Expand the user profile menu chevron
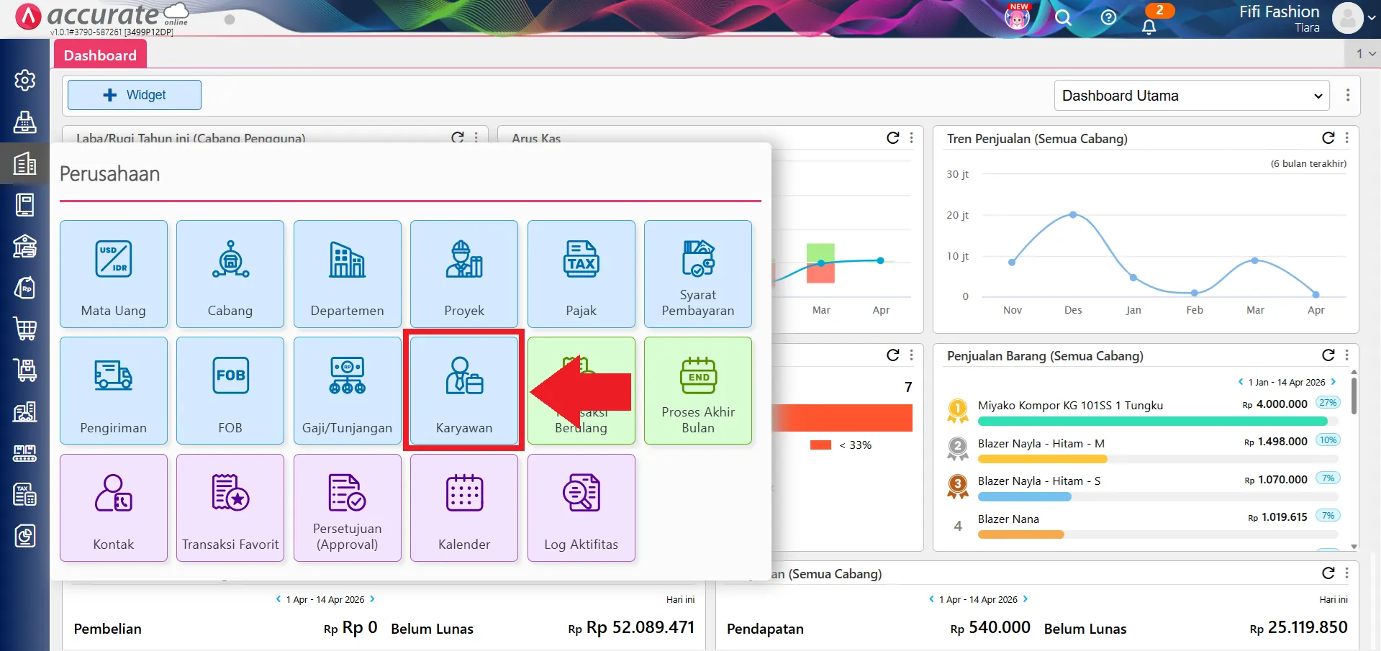The image size is (1381, 651). [1372, 19]
